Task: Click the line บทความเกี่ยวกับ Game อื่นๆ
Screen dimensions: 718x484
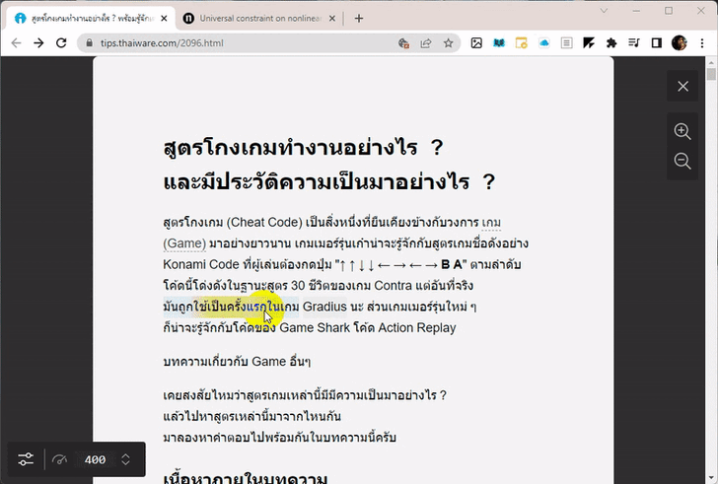Action: [x=237, y=362]
